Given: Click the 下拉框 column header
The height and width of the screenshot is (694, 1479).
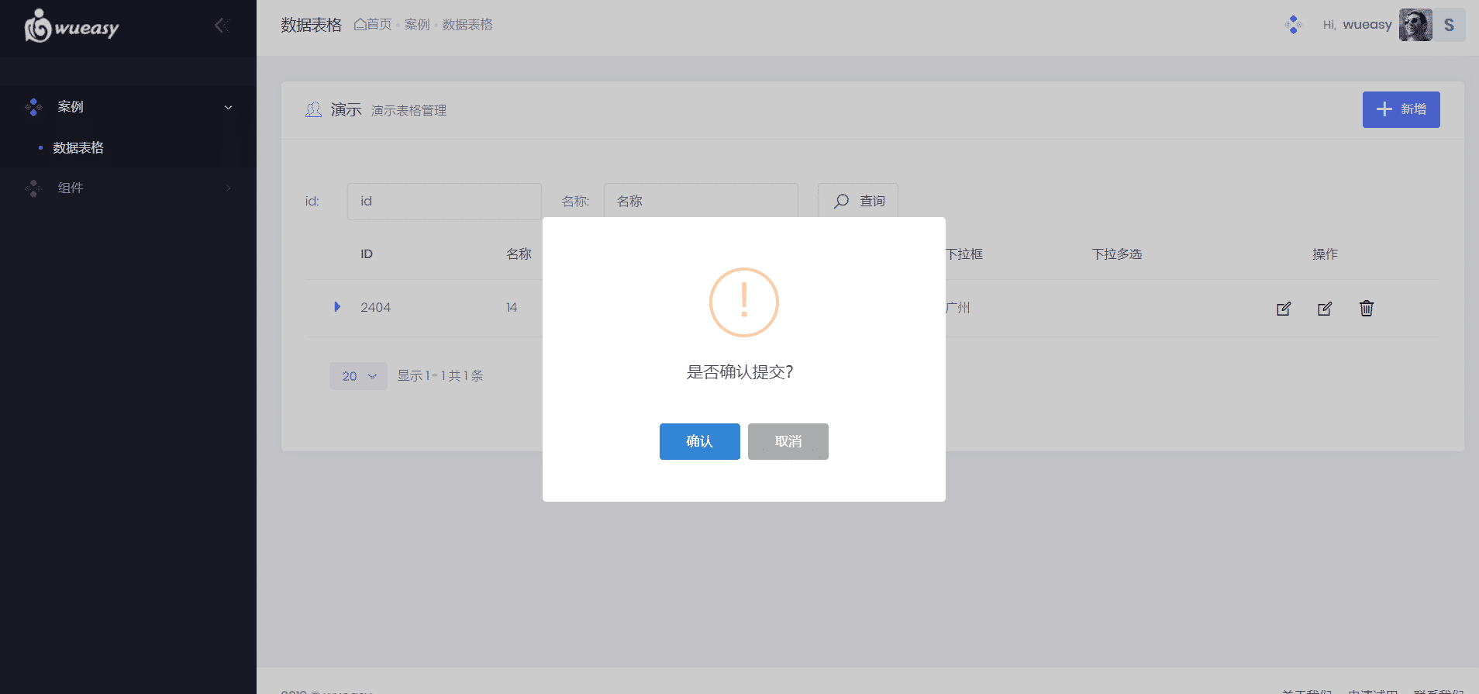Looking at the screenshot, I should 964,254.
